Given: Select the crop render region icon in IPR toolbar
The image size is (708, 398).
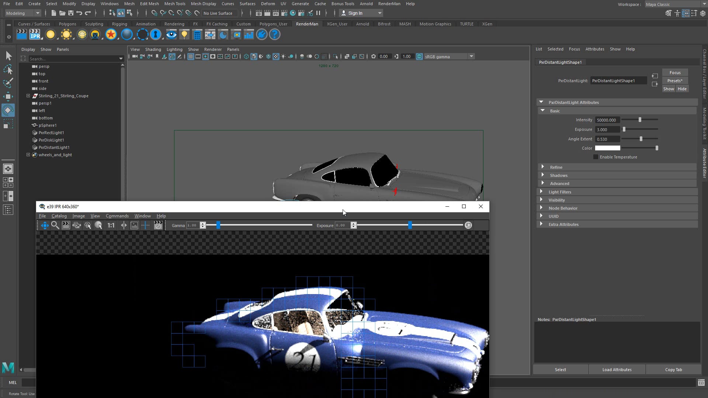Looking at the screenshot, I should pos(66,225).
